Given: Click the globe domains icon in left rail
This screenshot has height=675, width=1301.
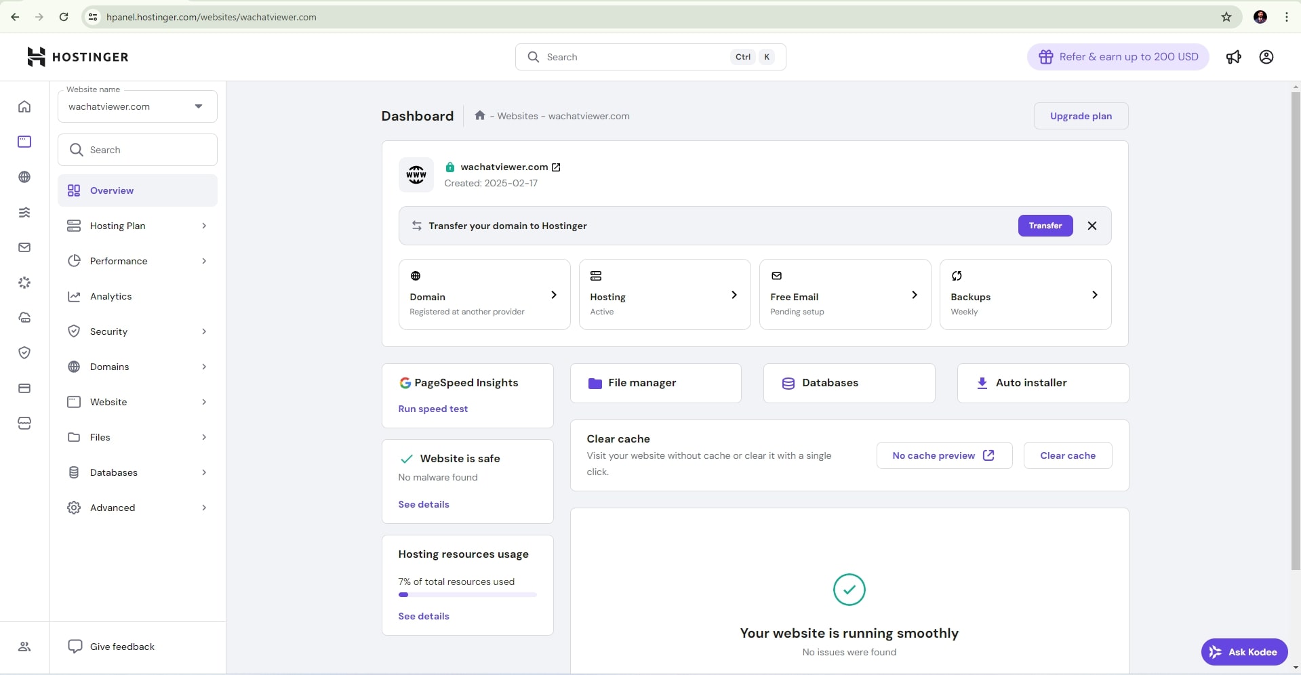Looking at the screenshot, I should pos(24,177).
